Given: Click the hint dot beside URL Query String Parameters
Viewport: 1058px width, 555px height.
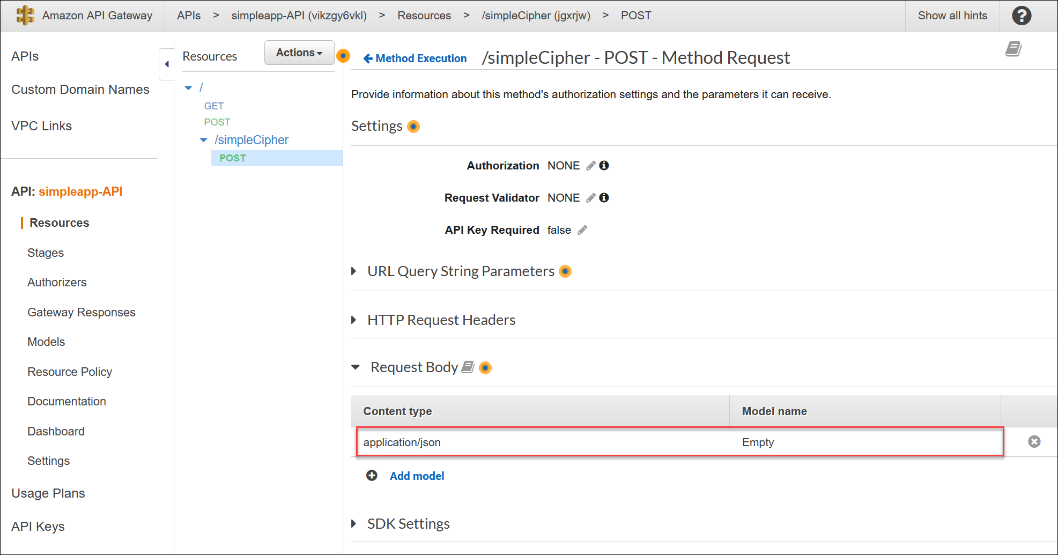Looking at the screenshot, I should coord(565,271).
